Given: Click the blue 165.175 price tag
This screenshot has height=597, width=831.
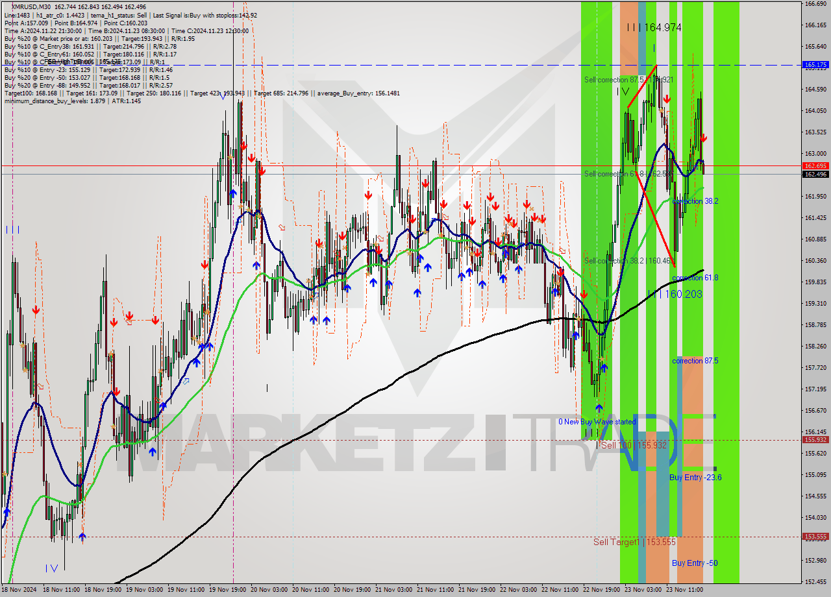Looking at the screenshot, I should [x=815, y=65].
